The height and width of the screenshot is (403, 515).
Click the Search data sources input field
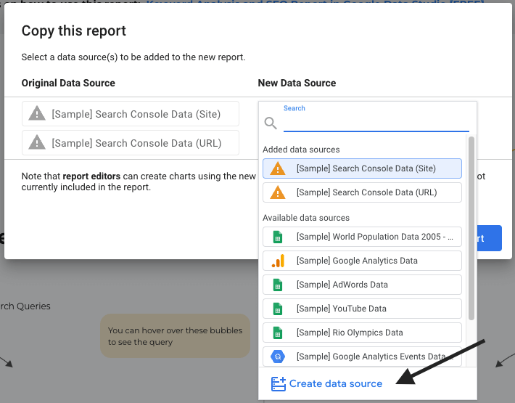(376, 123)
